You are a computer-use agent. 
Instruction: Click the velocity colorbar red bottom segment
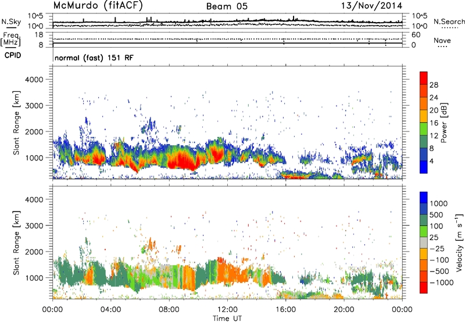[x=424, y=288]
